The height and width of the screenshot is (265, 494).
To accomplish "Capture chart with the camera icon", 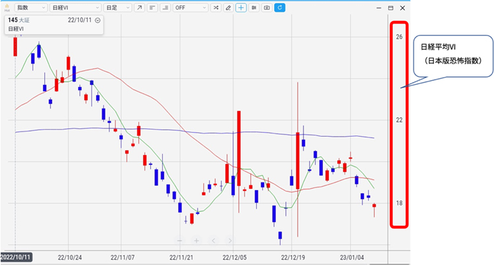I will point(267,7).
